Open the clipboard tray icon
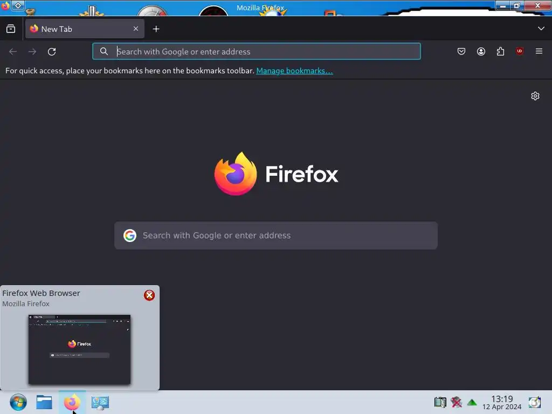The image size is (552, 414). 440,402
